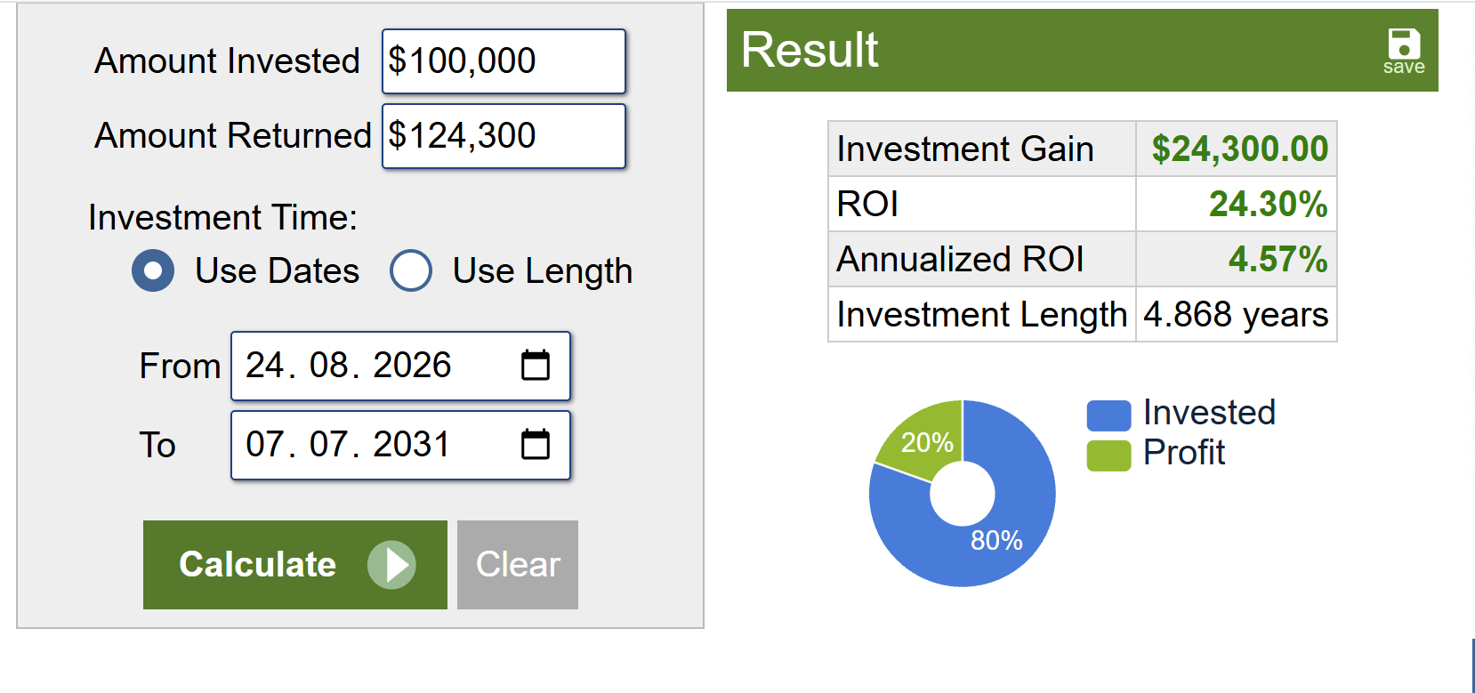
Task: Click the Amount Returned input field
Action: pos(504,136)
